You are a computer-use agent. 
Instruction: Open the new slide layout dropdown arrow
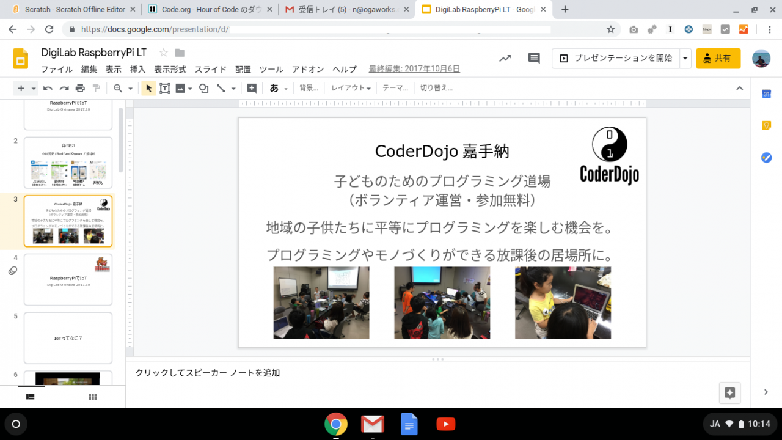[34, 89]
